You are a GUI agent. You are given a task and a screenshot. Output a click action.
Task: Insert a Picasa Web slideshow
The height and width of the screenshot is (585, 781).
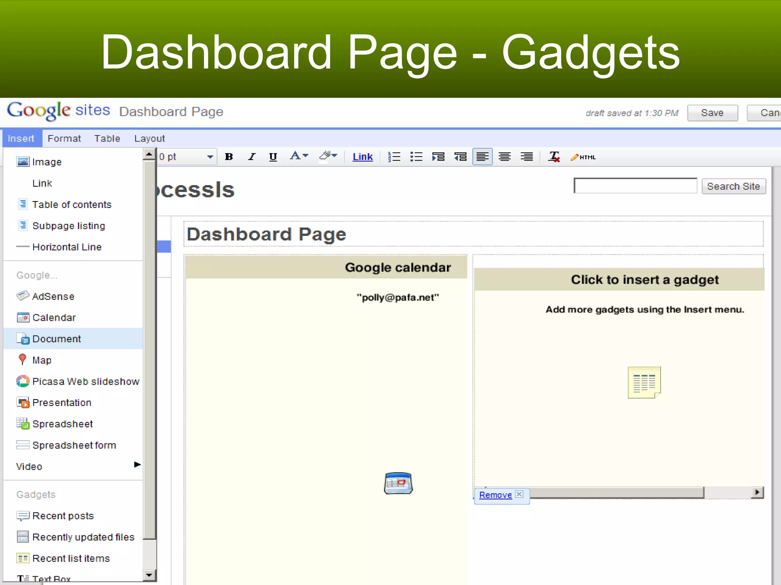coord(73,381)
